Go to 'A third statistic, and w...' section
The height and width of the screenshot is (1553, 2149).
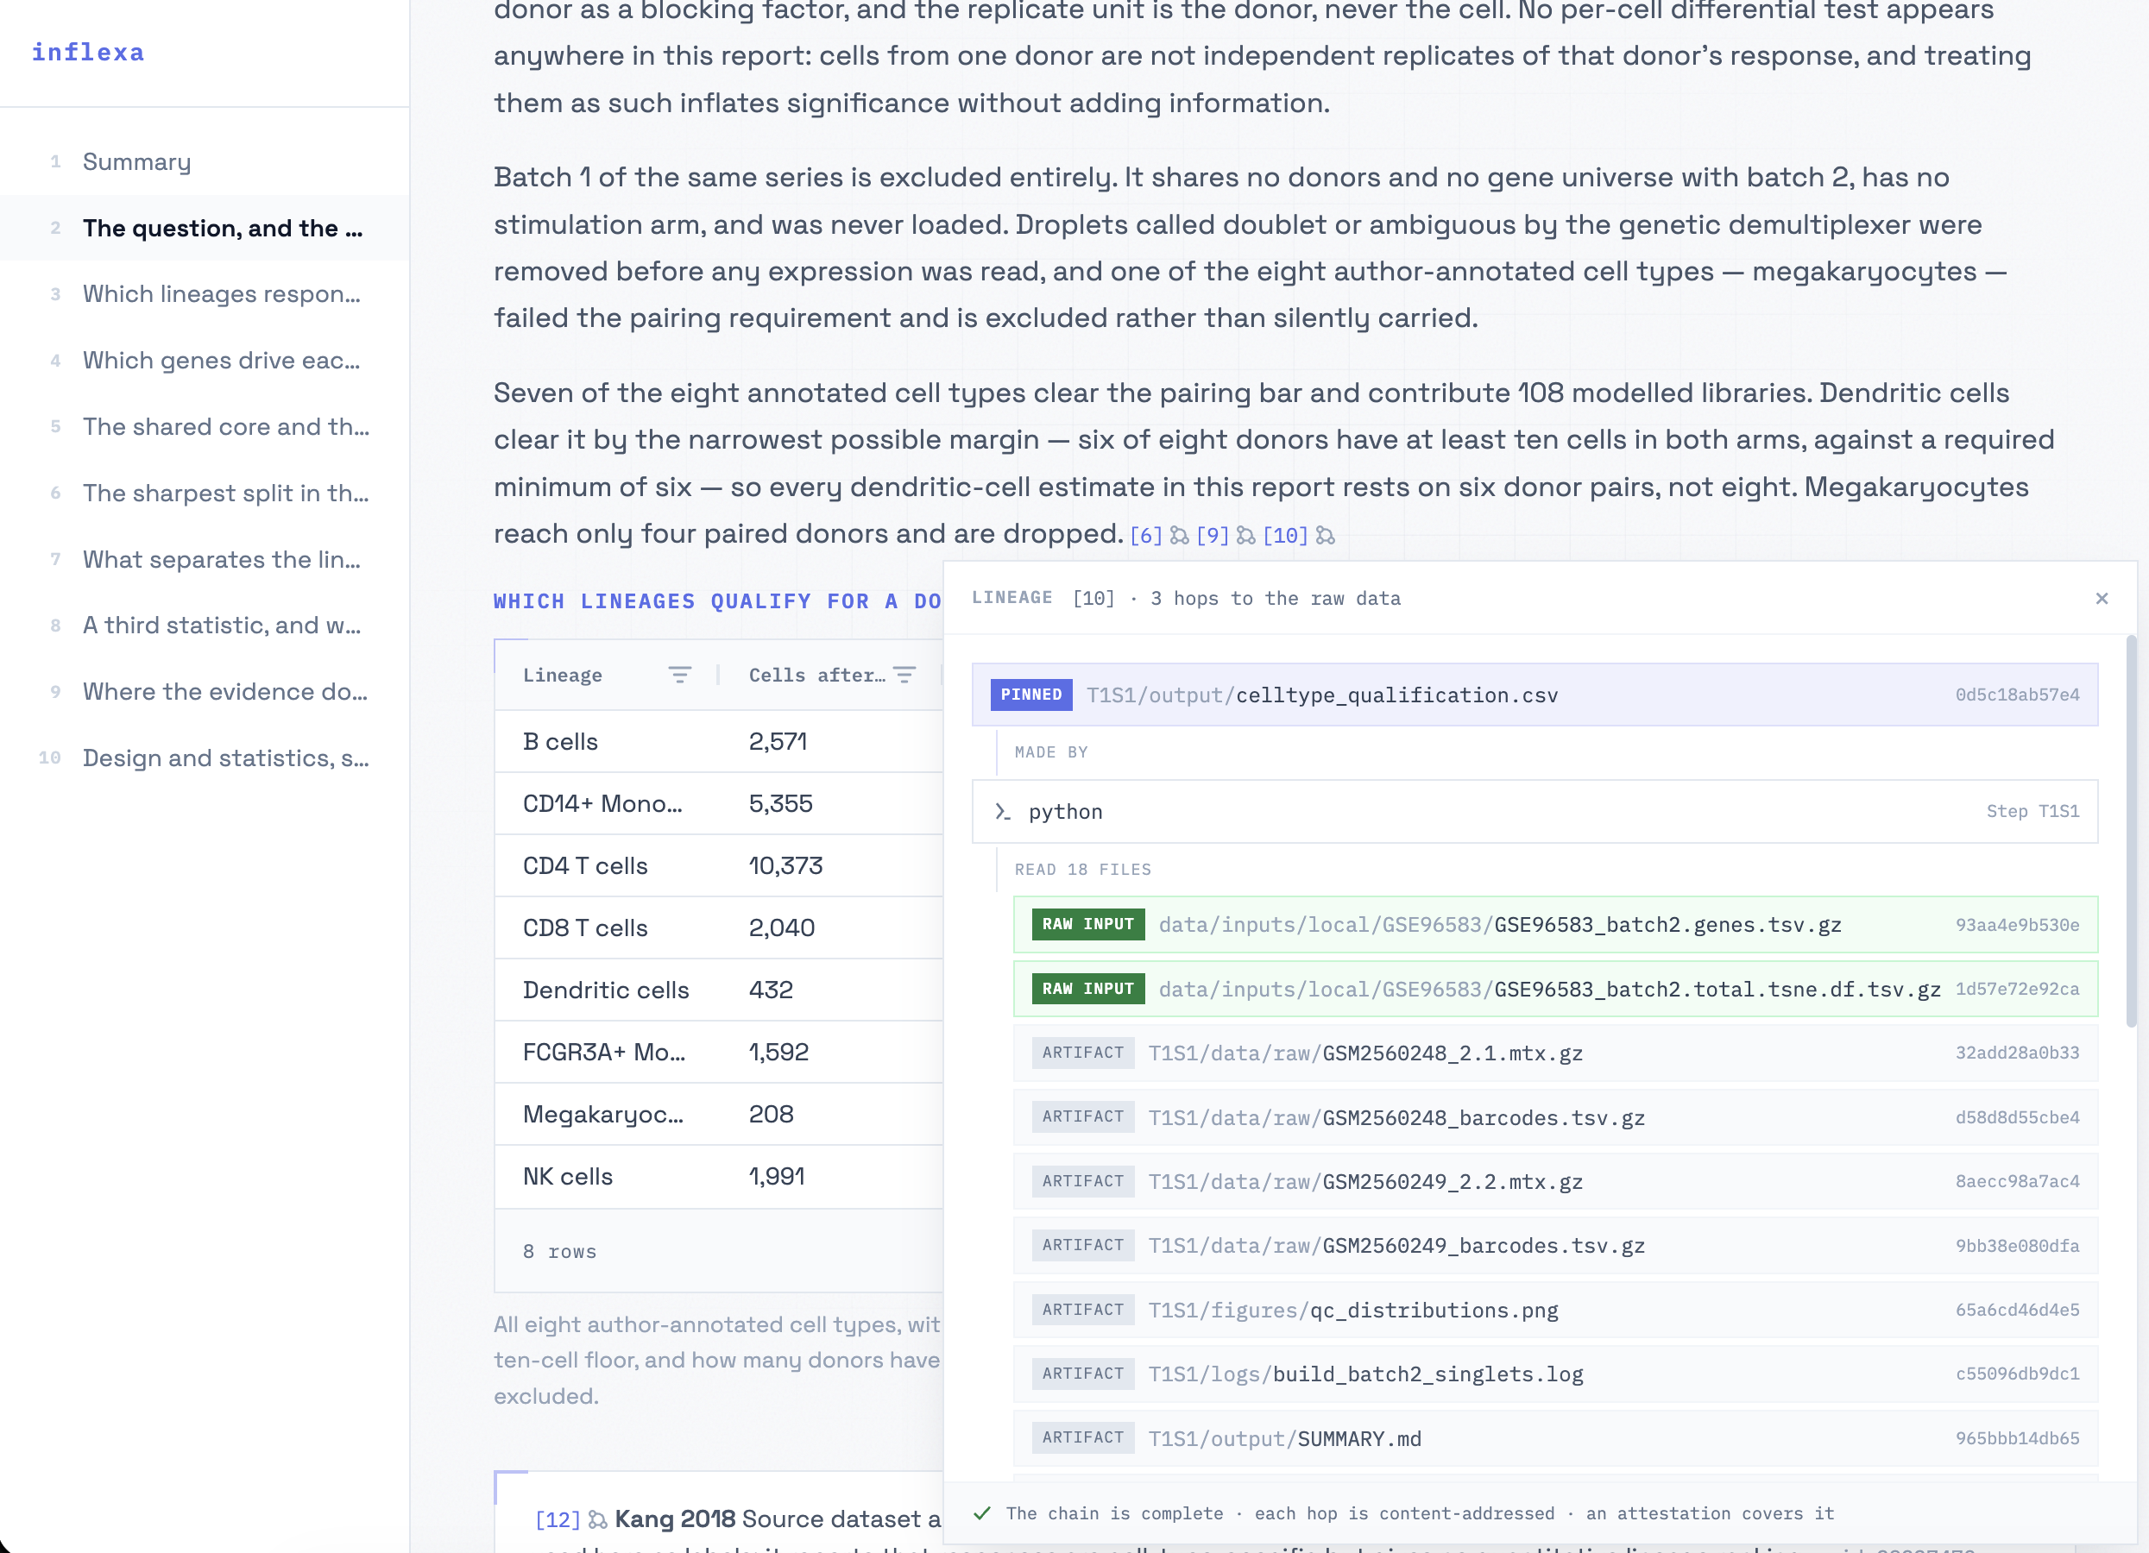point(205,625)
